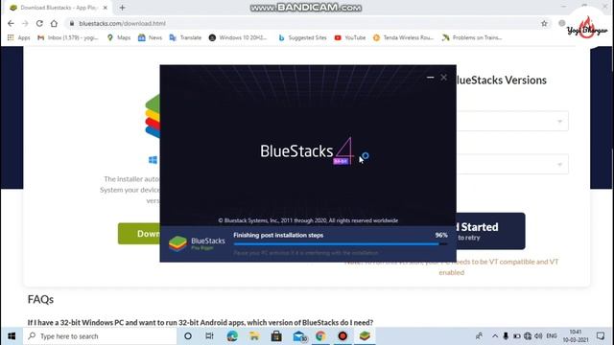
Task: Go to the browser home page
Action: coord(54,23)
